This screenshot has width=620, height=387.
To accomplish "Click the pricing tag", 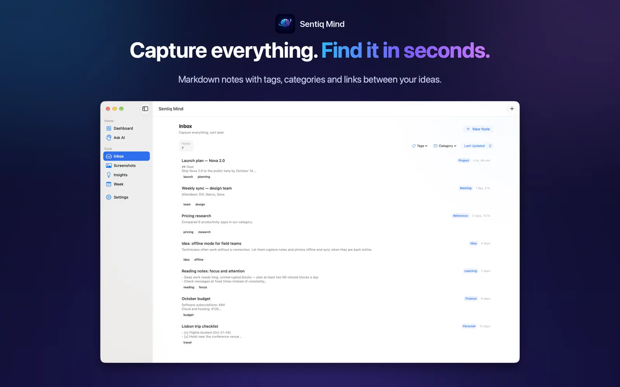I will point(188,232).
